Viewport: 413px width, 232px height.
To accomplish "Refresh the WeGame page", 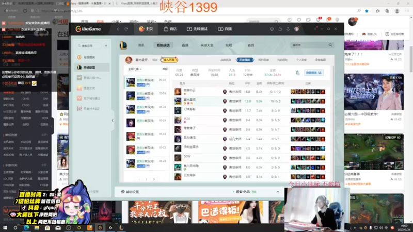I will pyautogui.click(x=126, y=29).
